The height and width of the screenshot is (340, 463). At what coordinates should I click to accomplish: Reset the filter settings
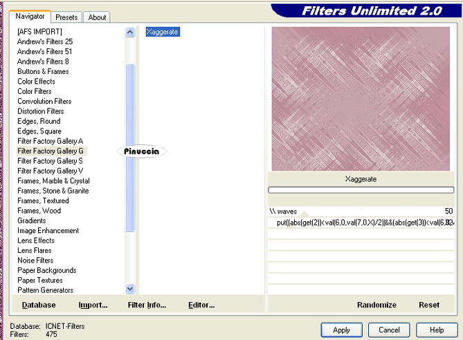click(x=429, y=305)
